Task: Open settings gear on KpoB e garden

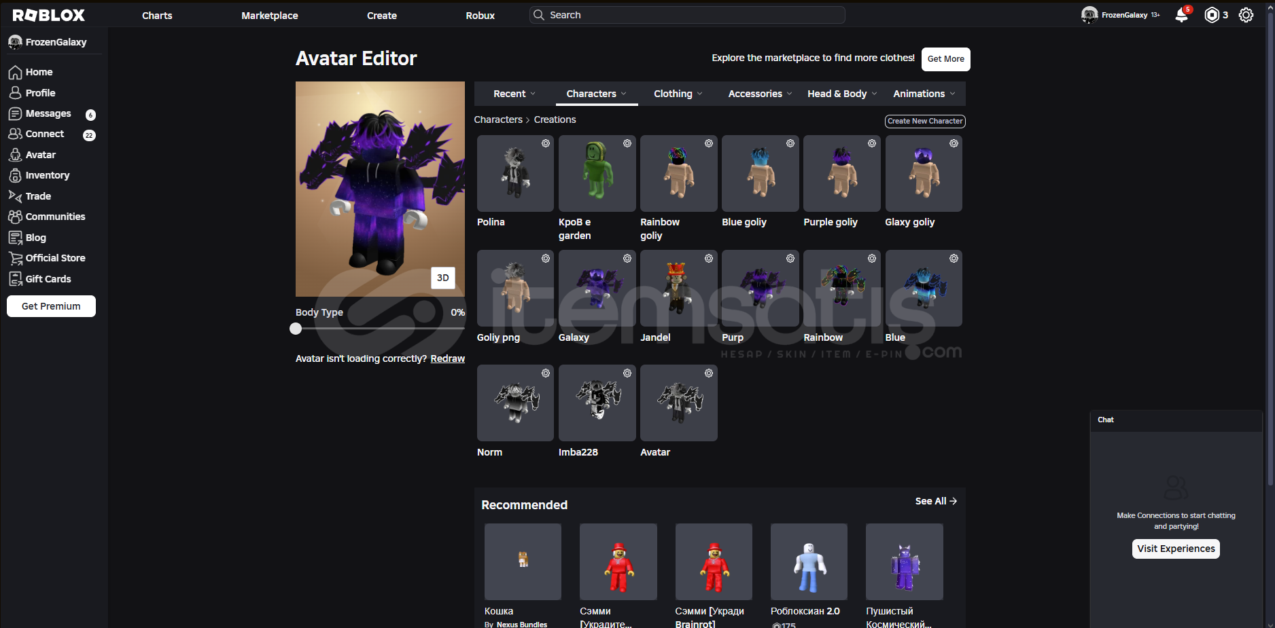Action: 627,143
